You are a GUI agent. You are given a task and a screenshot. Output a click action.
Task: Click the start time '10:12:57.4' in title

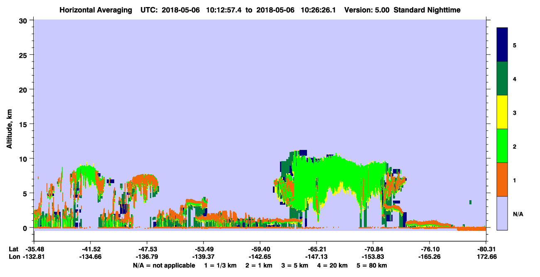point(225,10)
